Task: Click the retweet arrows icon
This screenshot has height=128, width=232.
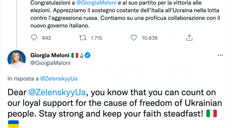Action: 83,38
